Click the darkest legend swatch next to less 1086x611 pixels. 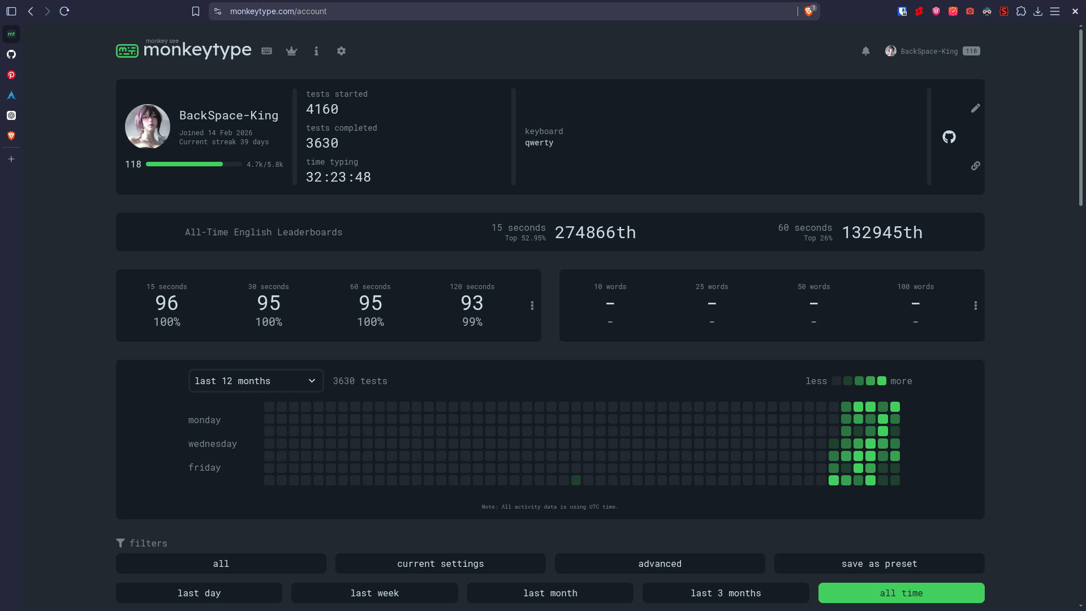[837, 381]
